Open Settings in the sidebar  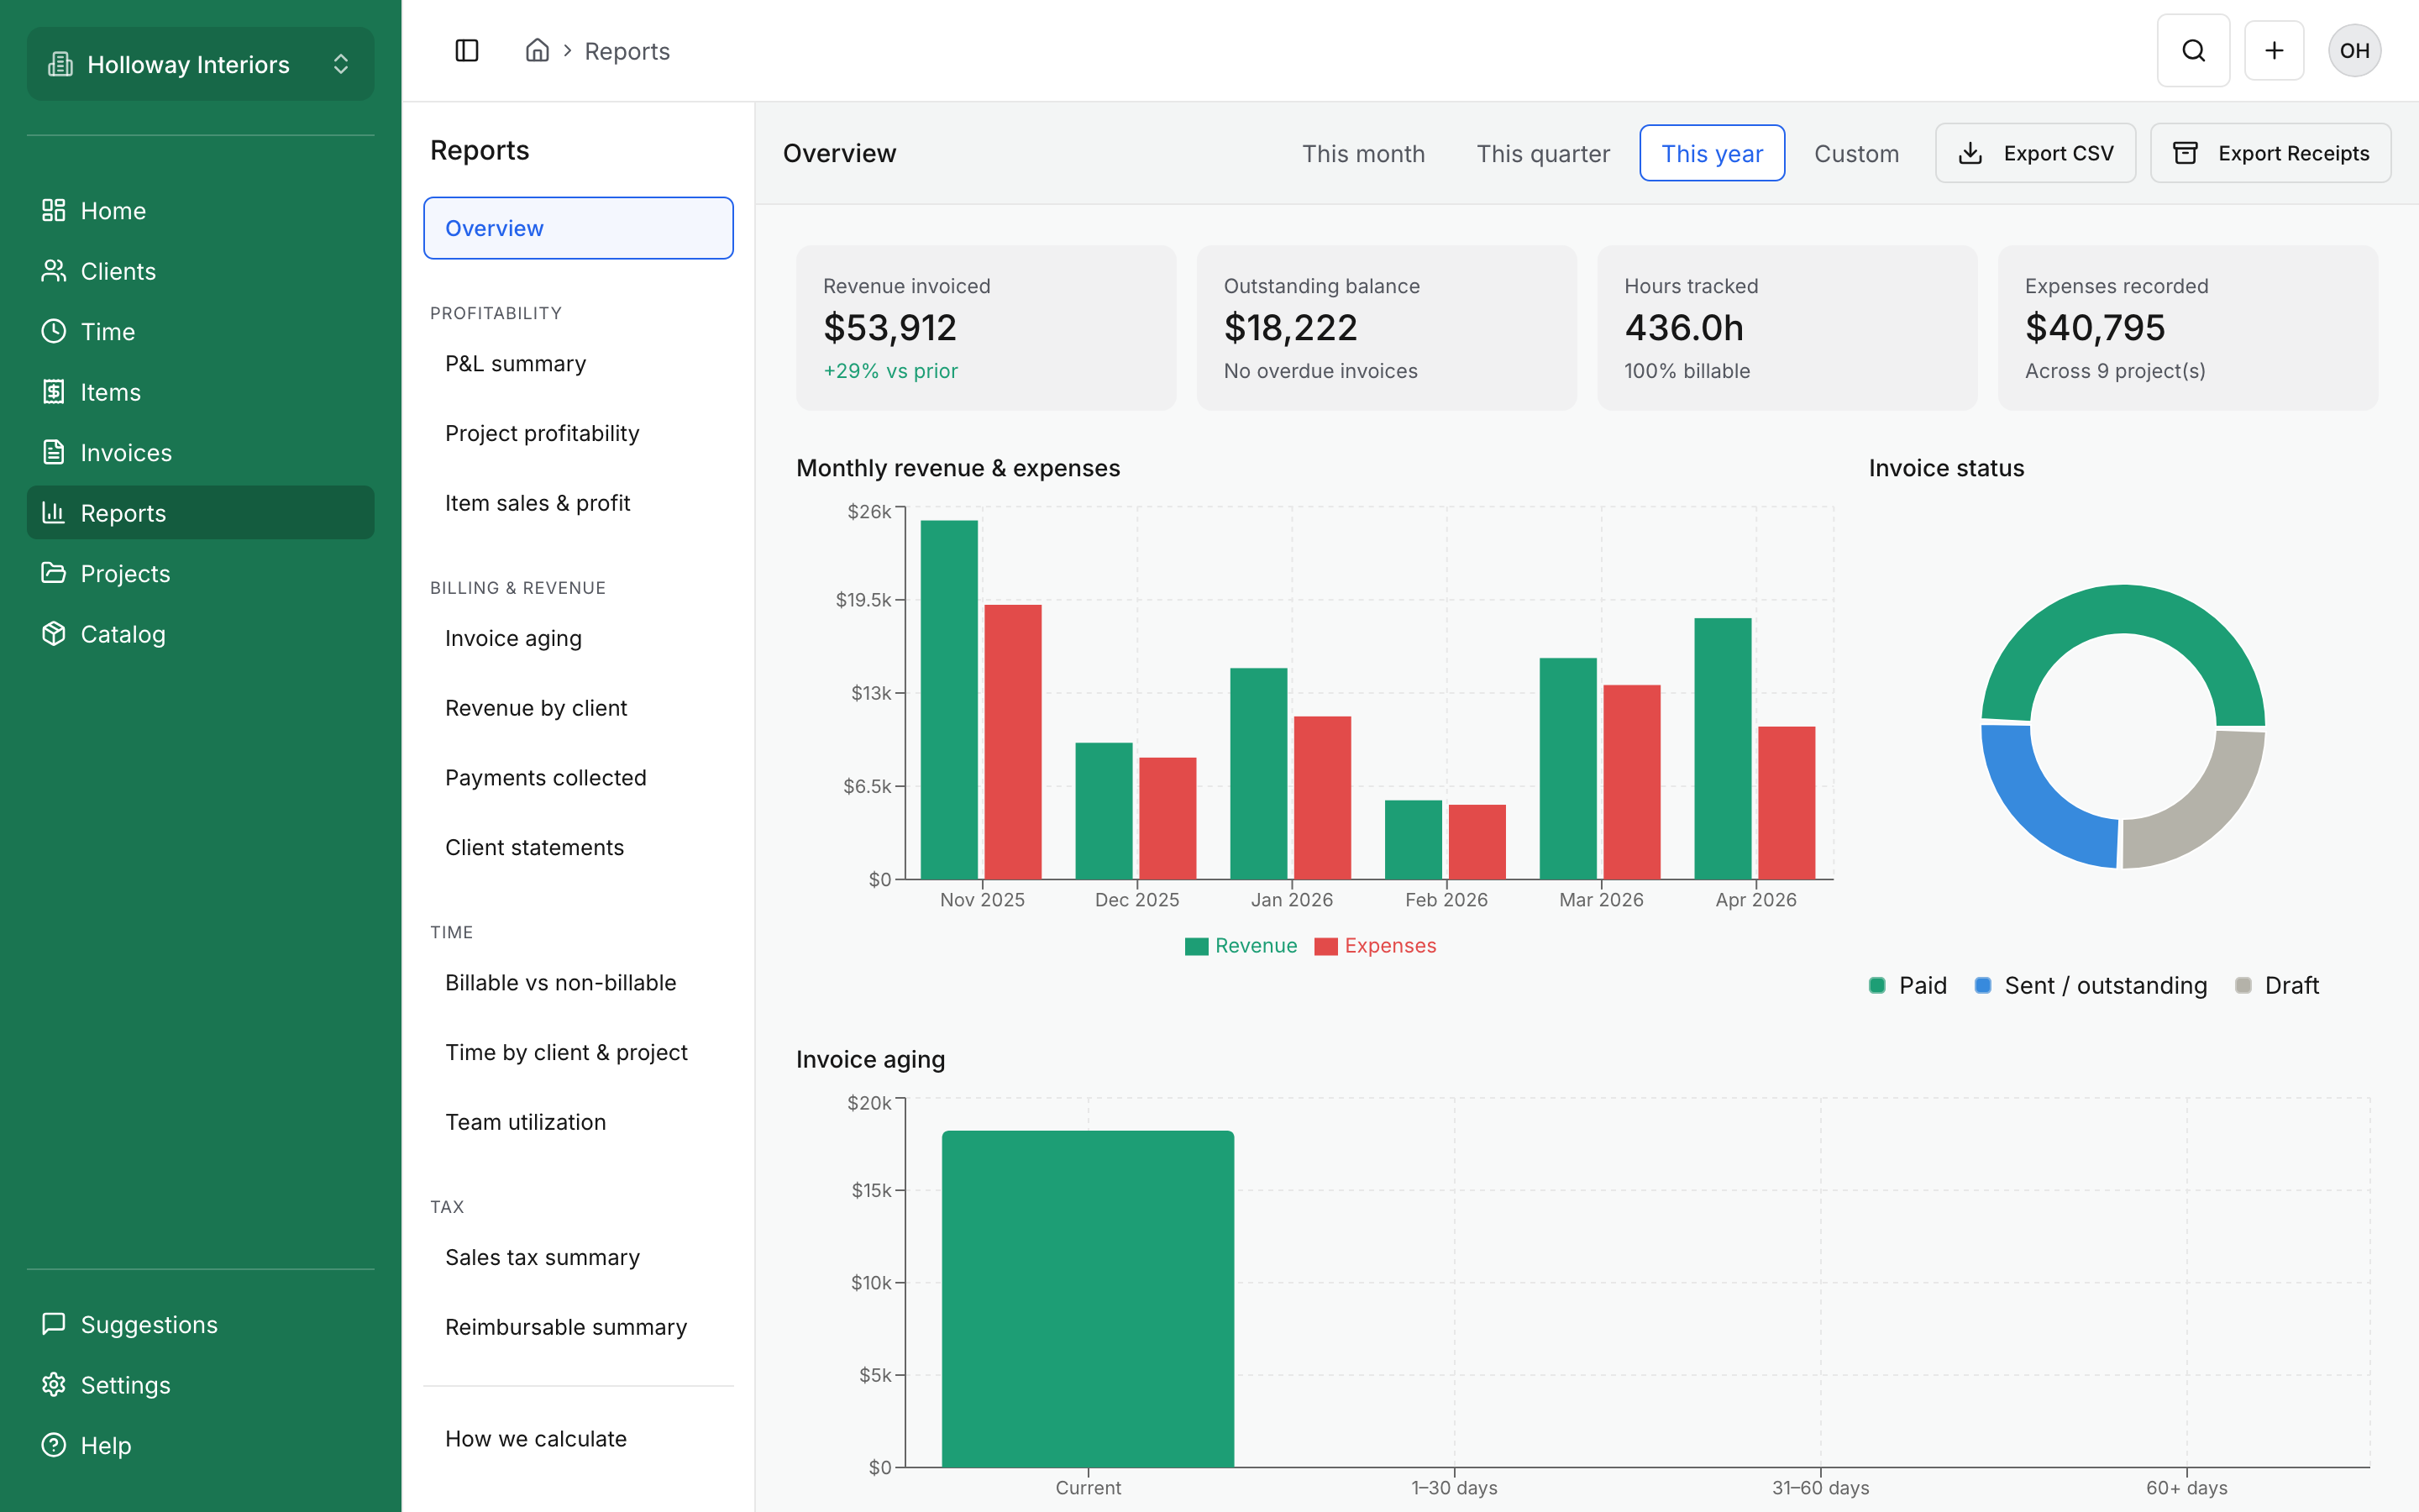pyautogui.click(x=200, y=1385)
